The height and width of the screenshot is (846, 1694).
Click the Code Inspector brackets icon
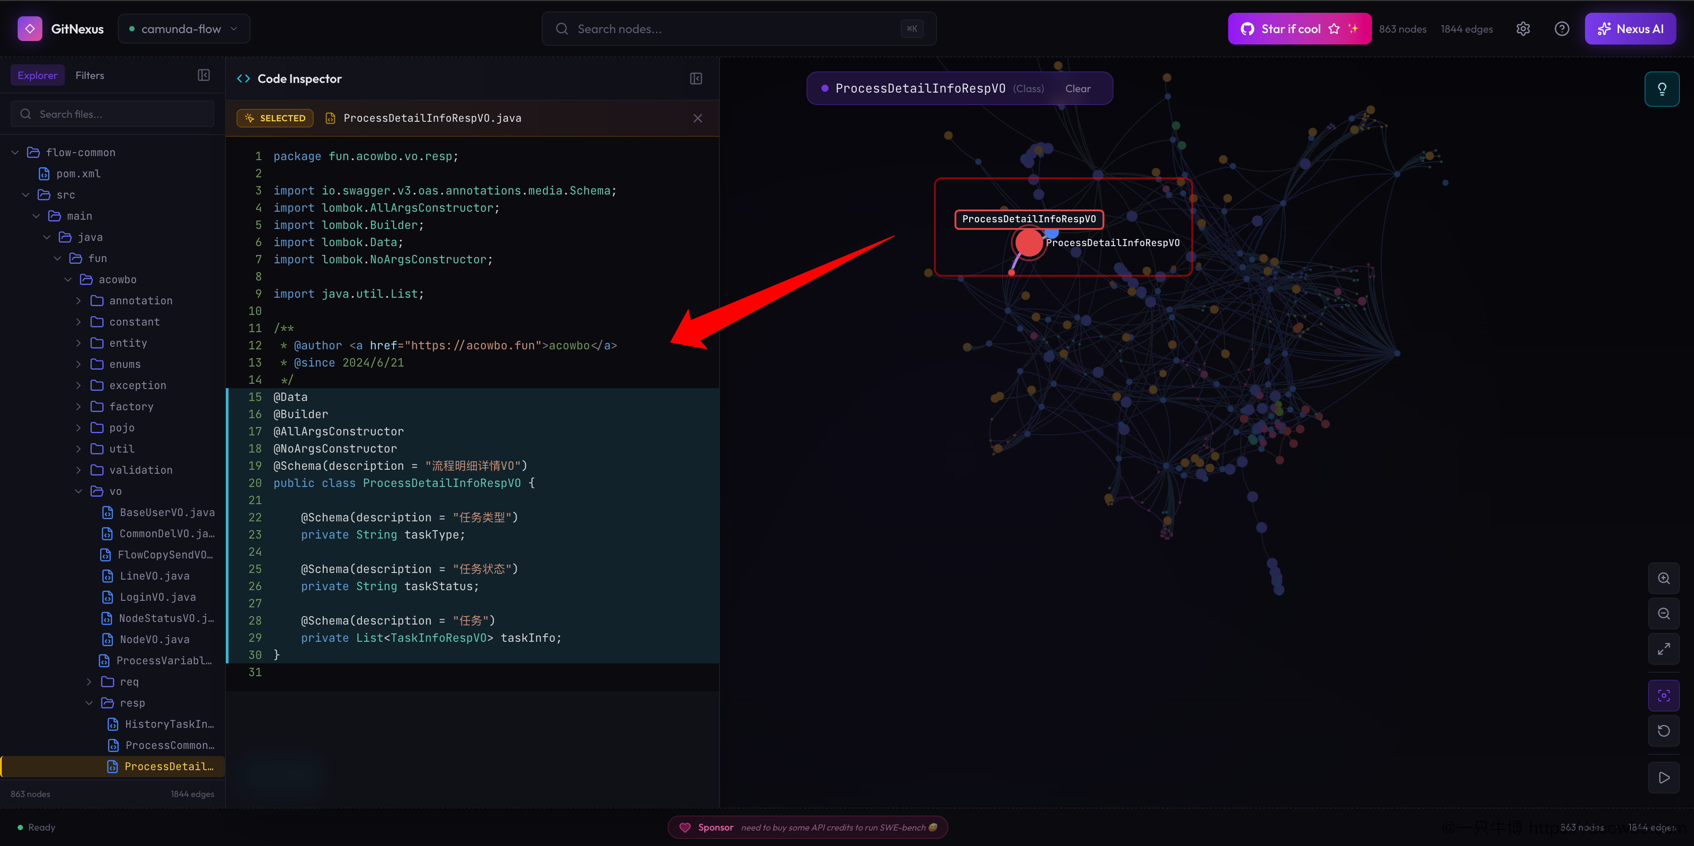pos(244,79)
